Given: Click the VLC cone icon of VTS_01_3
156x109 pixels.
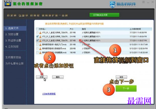Looking at the screenshot, I should tap(40, 40).
